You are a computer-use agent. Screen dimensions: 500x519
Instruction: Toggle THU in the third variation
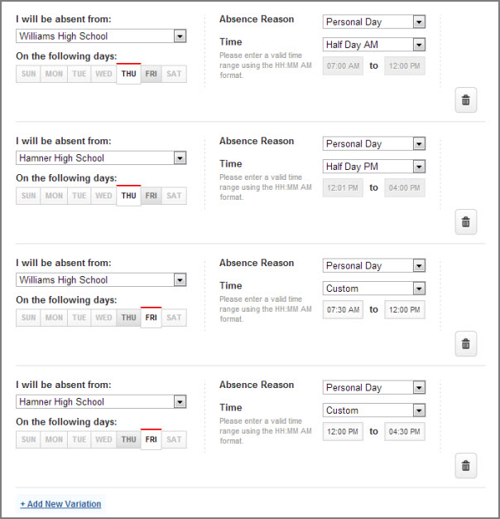click(128, 318)
